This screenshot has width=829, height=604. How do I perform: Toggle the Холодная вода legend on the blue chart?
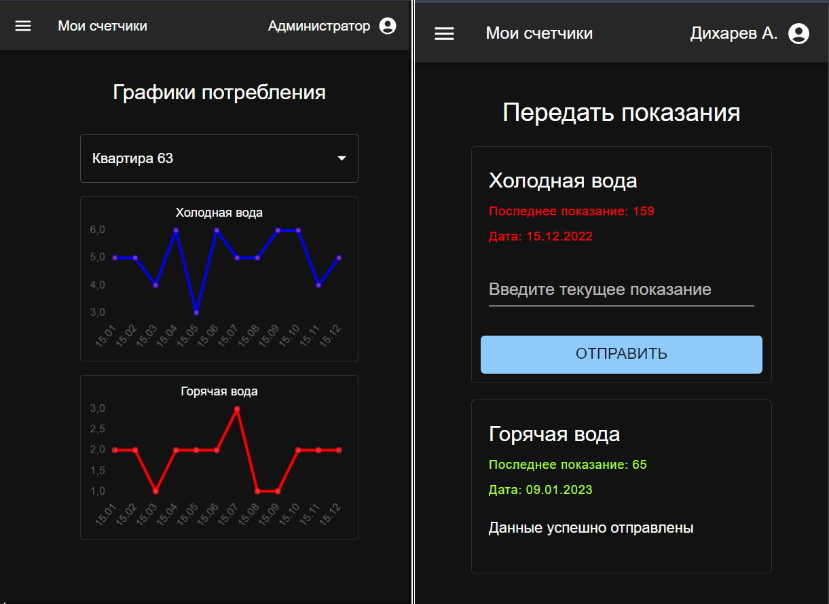coord(219,213)
